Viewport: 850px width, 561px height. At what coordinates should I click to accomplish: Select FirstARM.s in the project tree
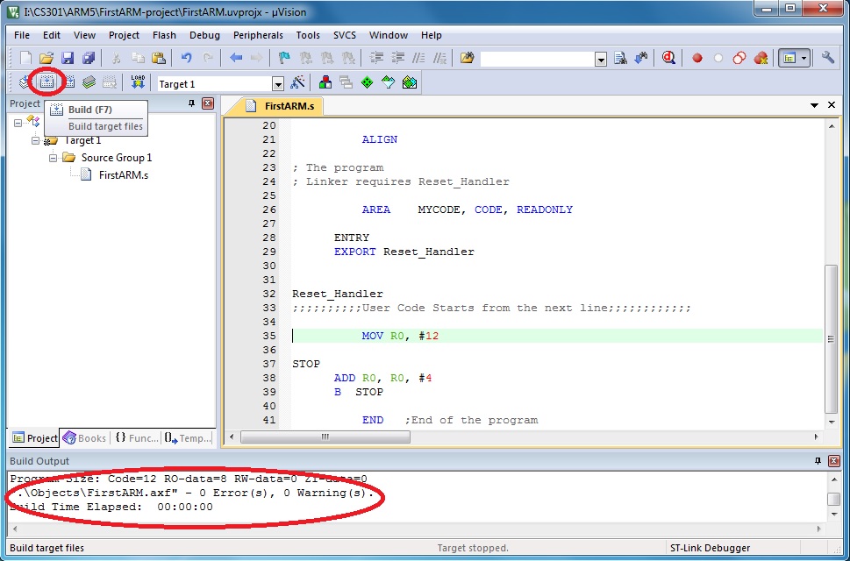click(124, 175)
